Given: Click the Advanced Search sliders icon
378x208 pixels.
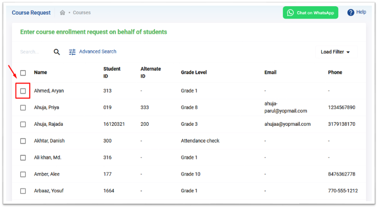Looking at the screenshot, I should [x=72, y=52].
